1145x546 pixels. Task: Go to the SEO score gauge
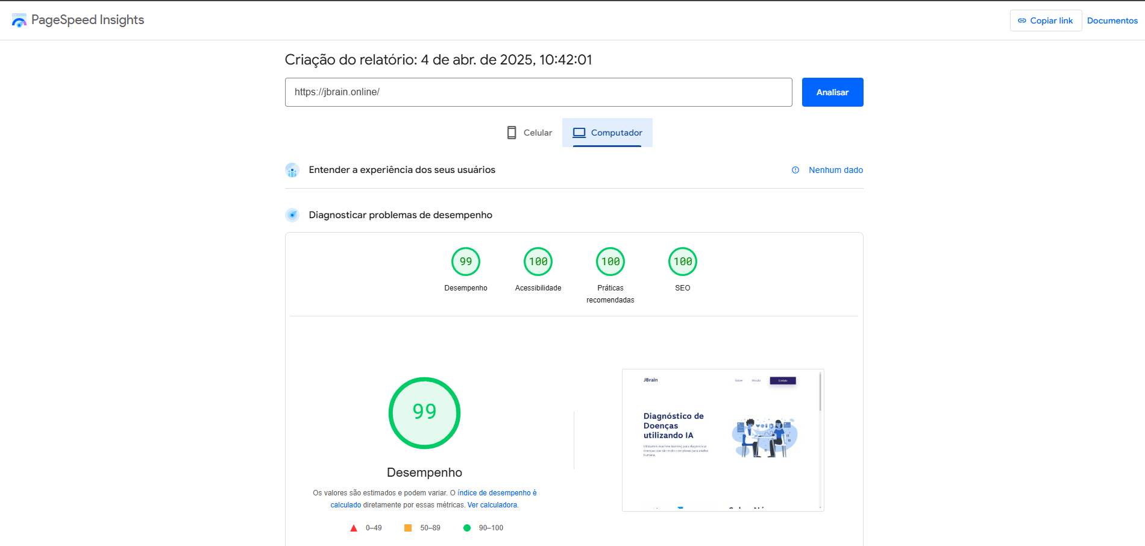click(683, 262)
